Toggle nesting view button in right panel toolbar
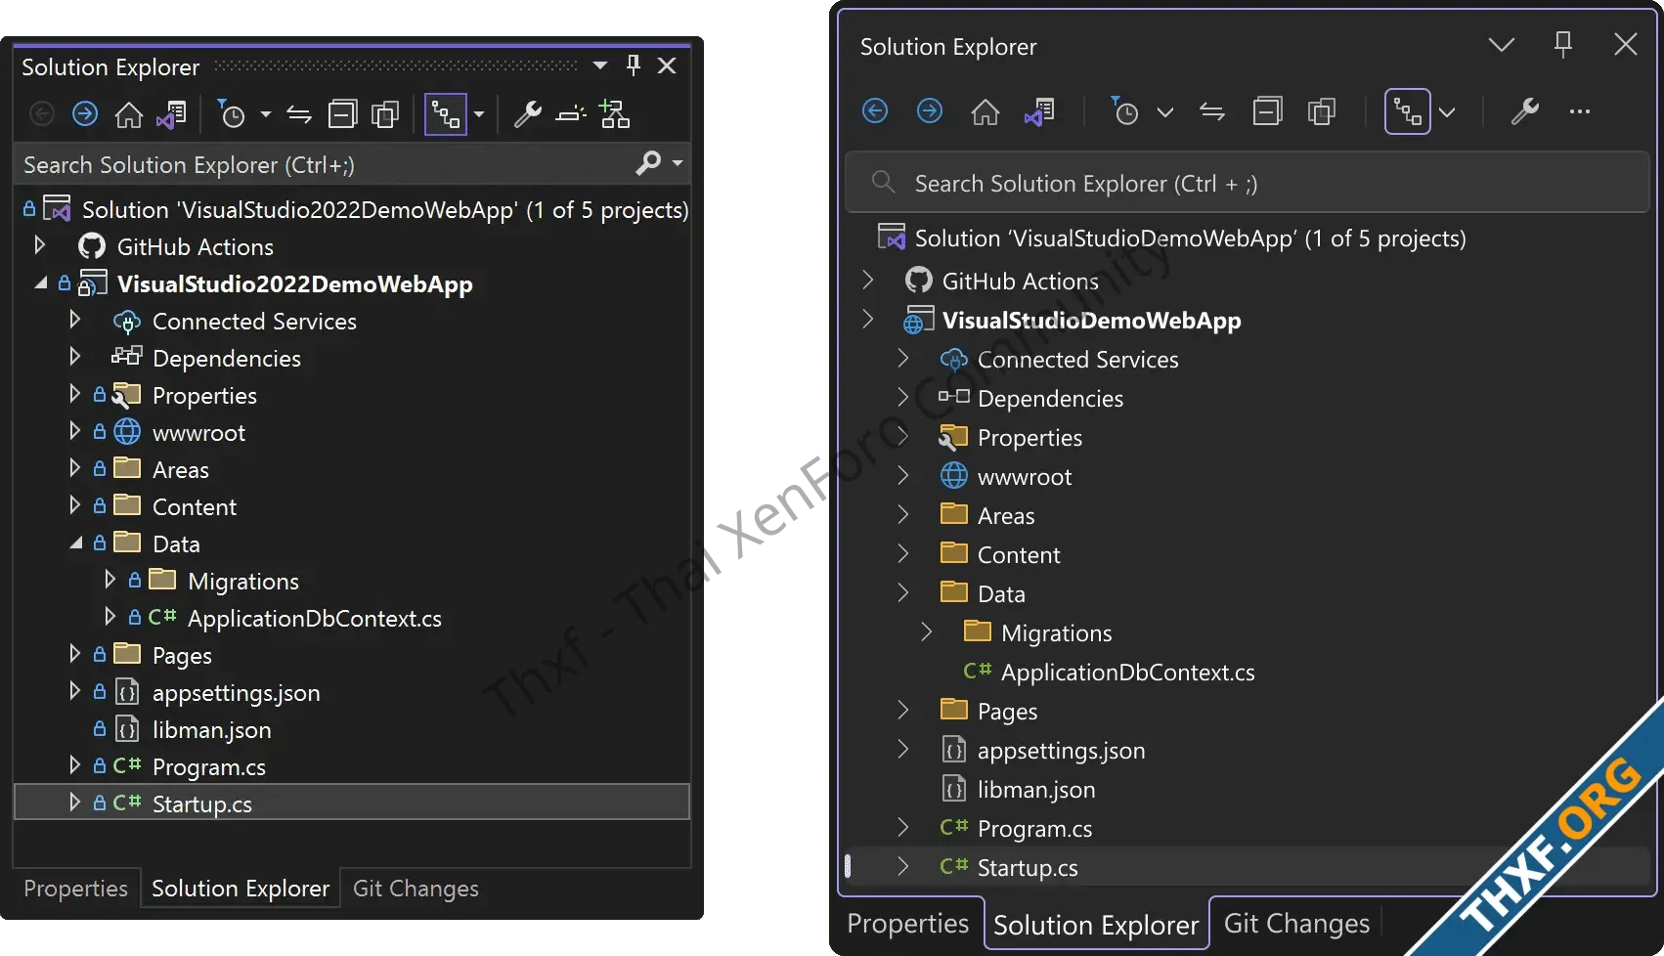The width and height of the screenshot is (1664, 956). (1408, 111)
